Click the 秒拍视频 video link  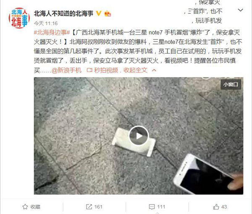coord(106,70)
